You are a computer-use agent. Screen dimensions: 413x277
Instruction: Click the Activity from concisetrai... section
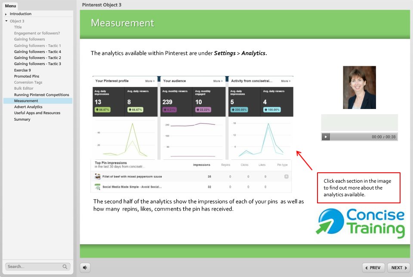point(261,118)
